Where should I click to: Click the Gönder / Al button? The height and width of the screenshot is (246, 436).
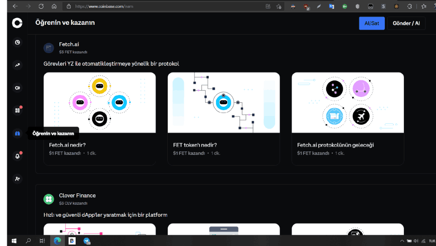(x=406, y=23)
